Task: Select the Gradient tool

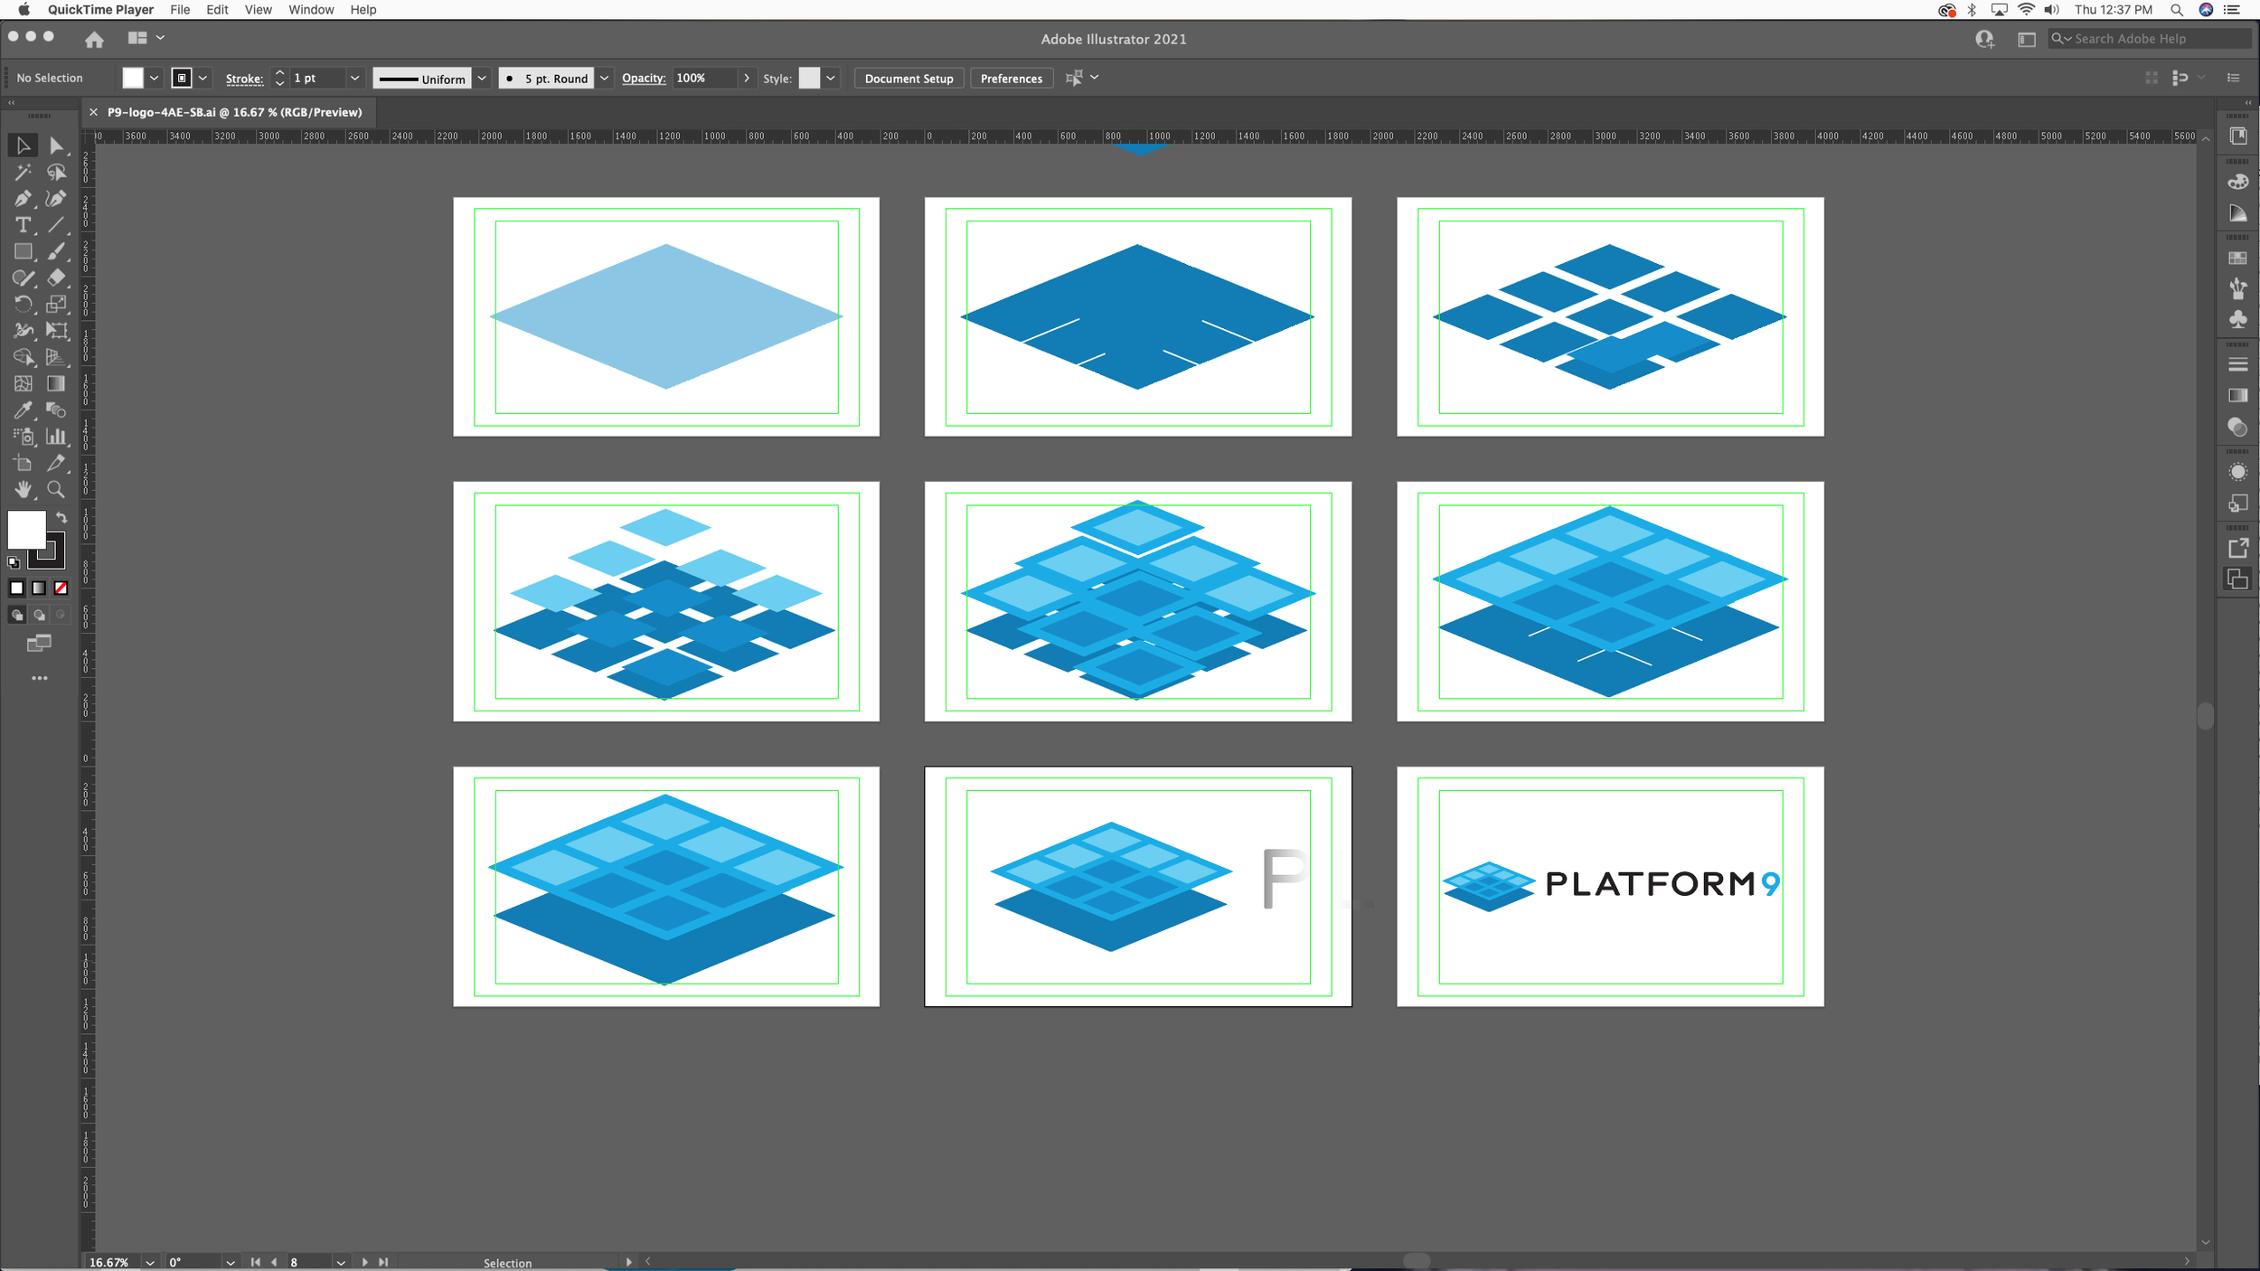Action: [56, 384]
